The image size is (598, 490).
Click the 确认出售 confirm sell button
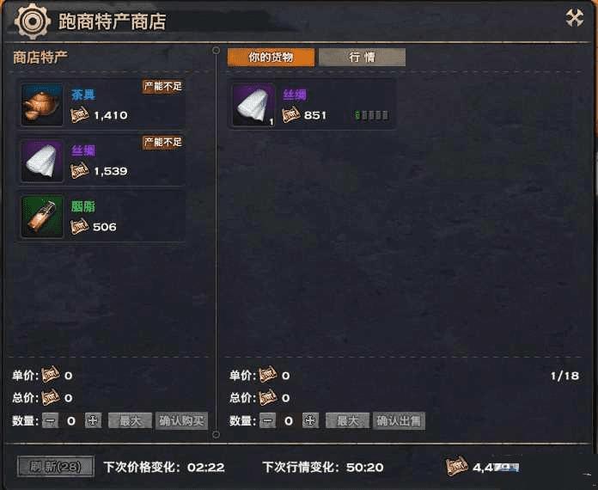[x=399, y=421]
